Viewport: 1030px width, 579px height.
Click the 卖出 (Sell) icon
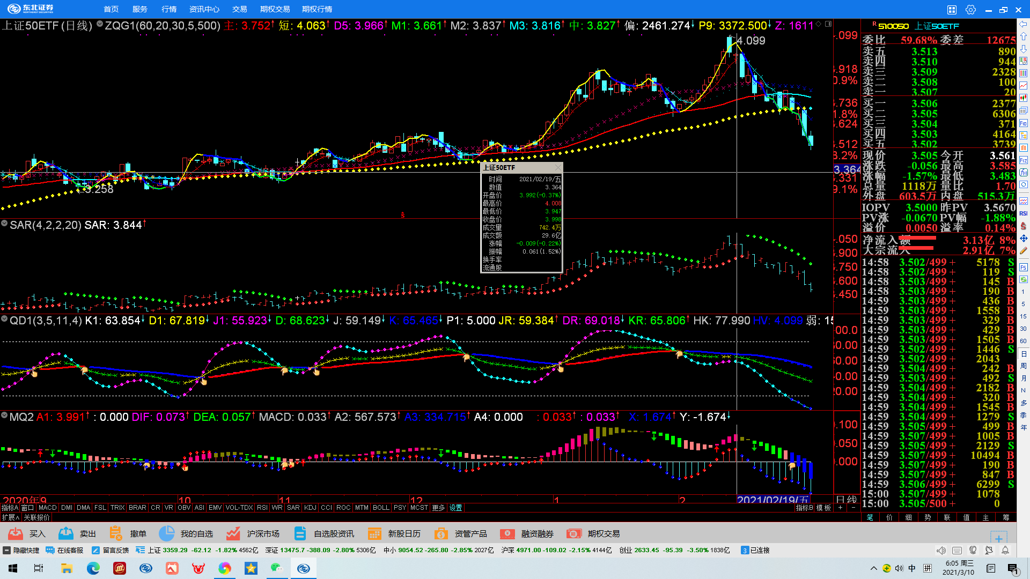tap(66, 533)
